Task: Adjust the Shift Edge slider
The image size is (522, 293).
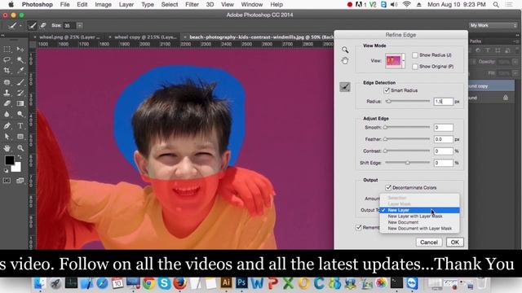Action: [x=408, y=163]
